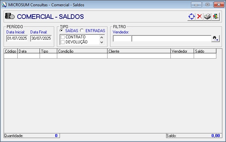This screenshot has width=226, height=142.
Task: Click the Data Inicial date field
Action: click(x=17, y=38)
